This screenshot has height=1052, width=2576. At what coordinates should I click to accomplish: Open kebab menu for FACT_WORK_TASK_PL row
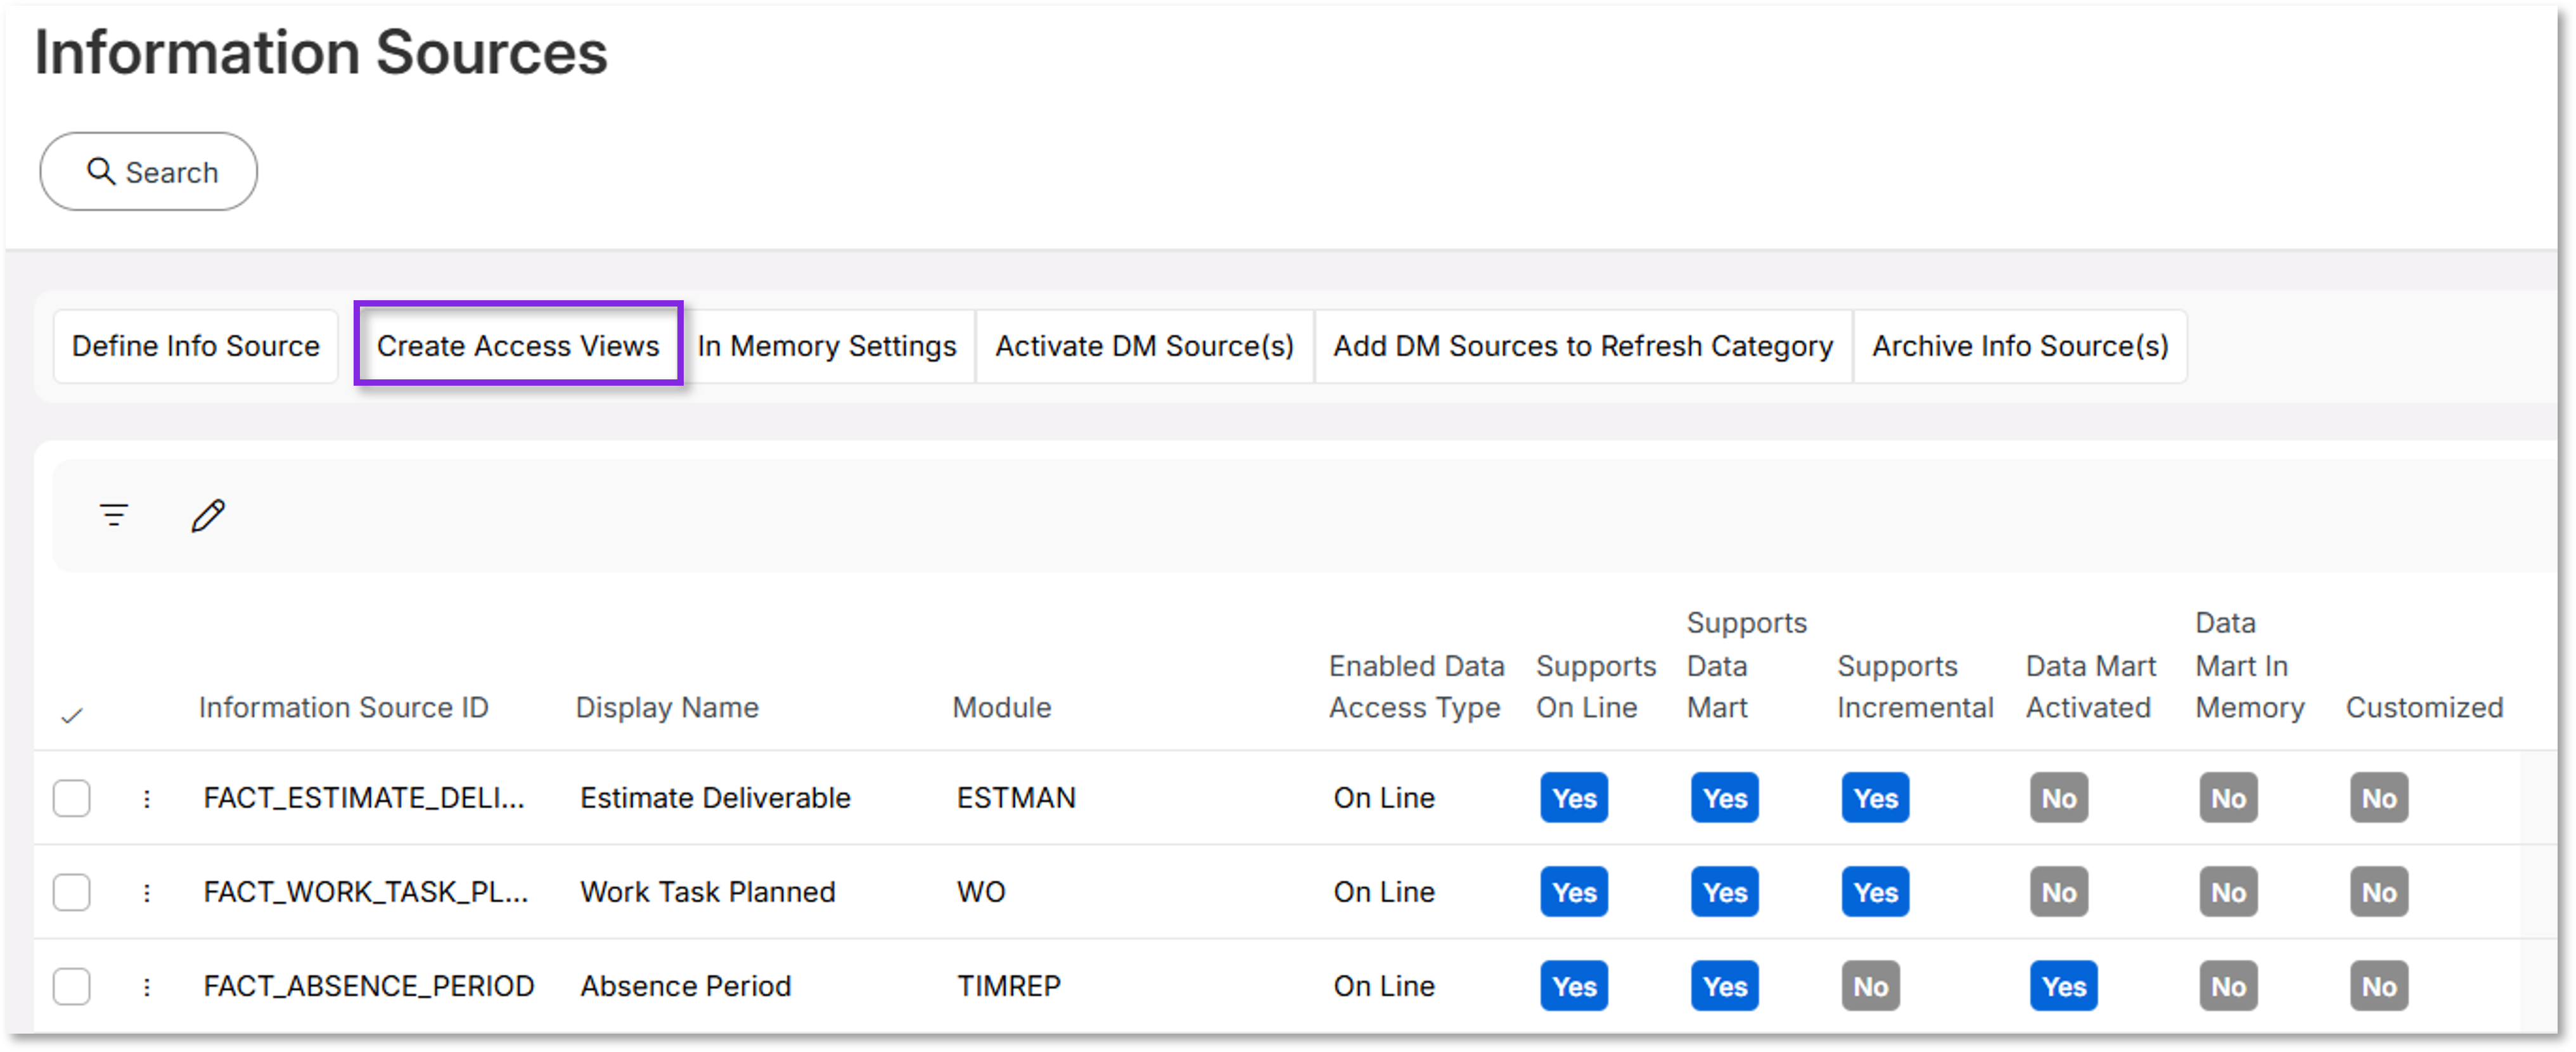(x=147, y=892)
